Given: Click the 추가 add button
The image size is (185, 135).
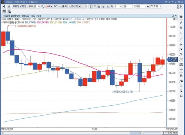Looking at the screenshot, I should tap(56, 6).
